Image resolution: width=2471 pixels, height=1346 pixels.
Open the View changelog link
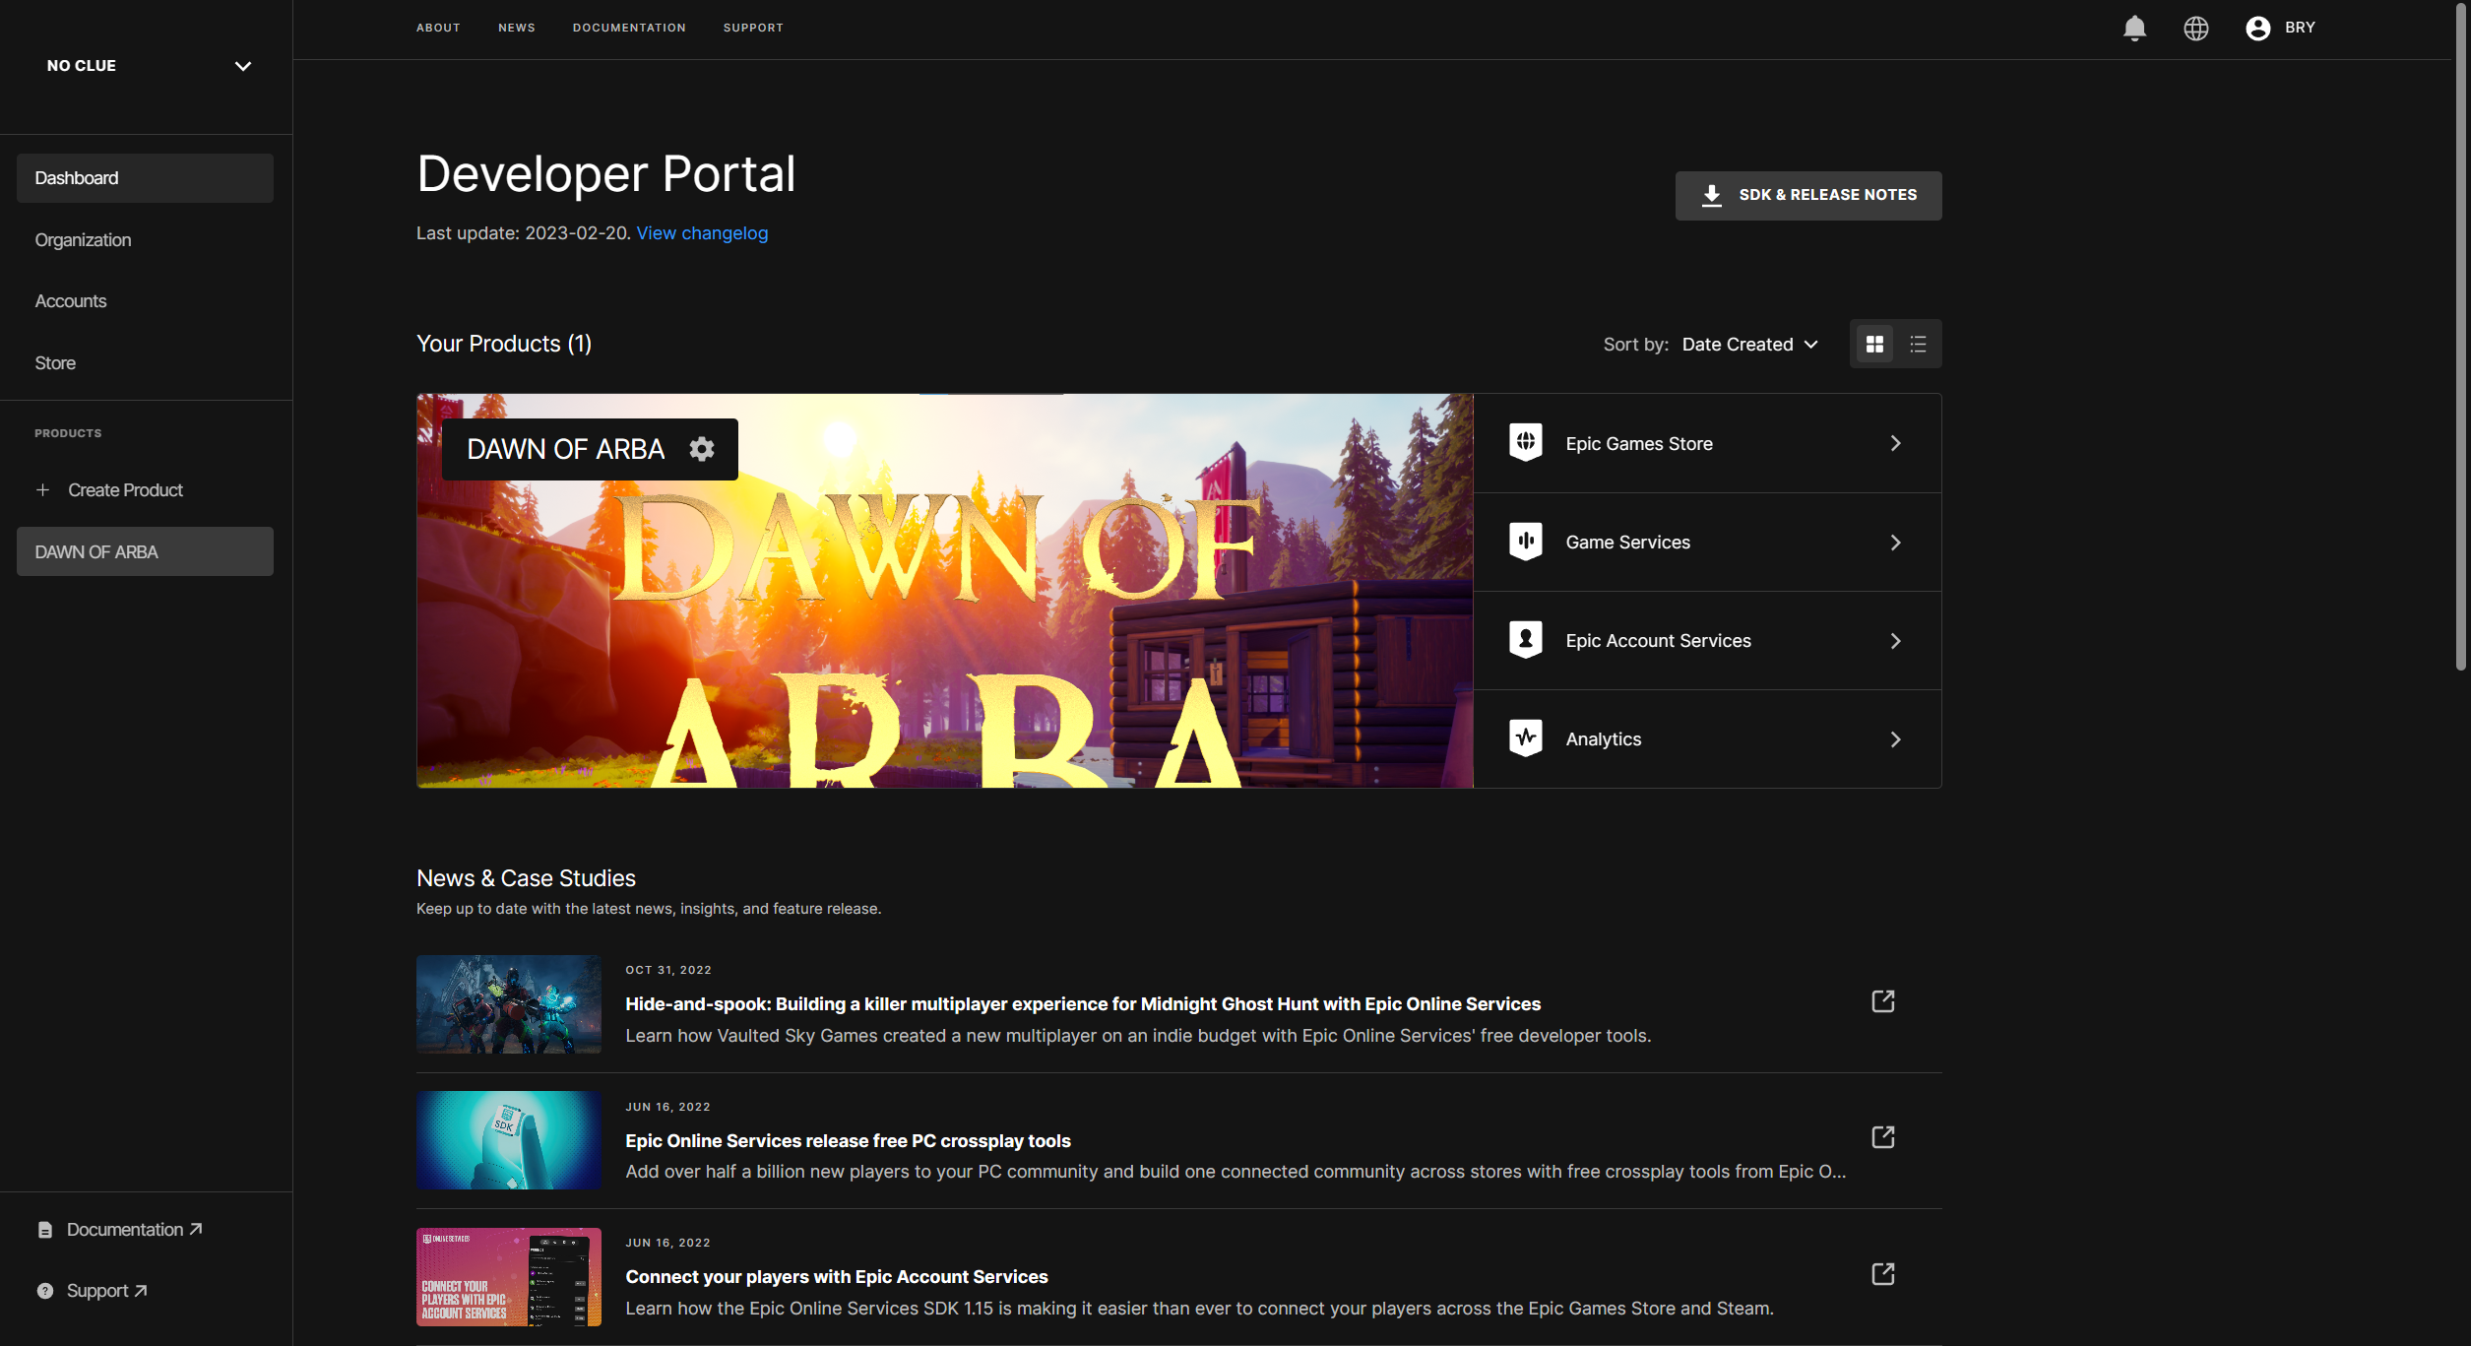click(x=702, y=233)
